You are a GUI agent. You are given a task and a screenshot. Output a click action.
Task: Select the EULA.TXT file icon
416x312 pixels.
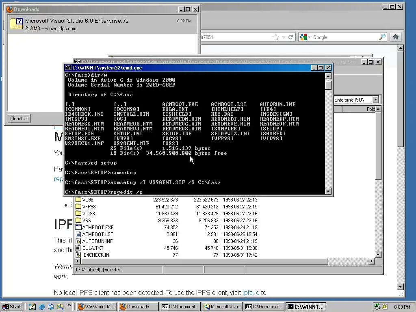pos(78,248)
